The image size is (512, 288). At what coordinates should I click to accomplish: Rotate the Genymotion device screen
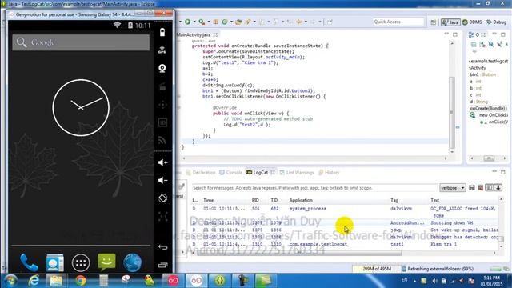pyautogui.click(x=162, y=198)
